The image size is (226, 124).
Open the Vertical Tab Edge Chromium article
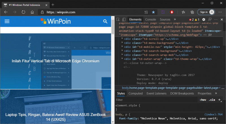pos(55,61)
